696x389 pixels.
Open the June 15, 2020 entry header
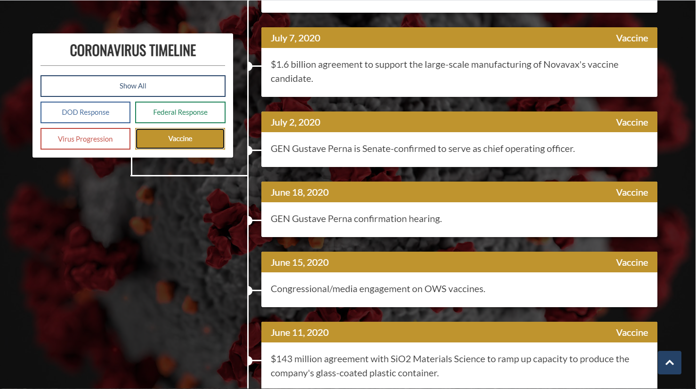[459, 262]
